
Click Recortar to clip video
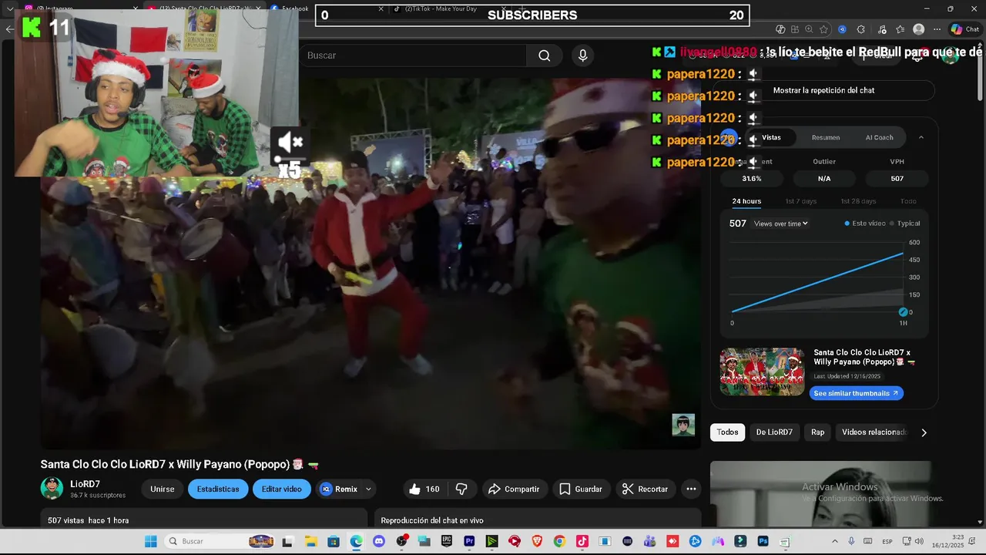tap(645, 489)
